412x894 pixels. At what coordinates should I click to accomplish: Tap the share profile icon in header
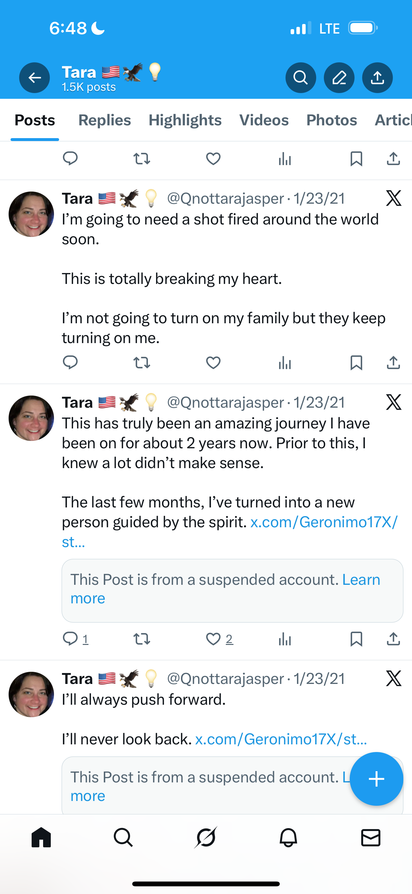pyautogui.click(x=377, y=78)
